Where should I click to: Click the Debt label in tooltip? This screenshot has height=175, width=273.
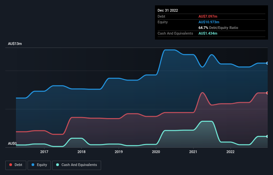pos(161,16)
